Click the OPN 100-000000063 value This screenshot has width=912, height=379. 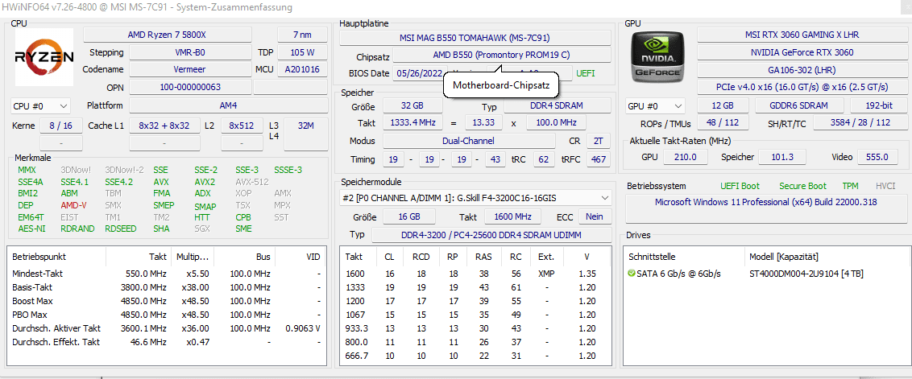(x=189, y=87)
